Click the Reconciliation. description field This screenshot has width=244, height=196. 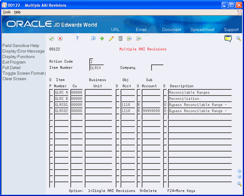point(200,99)
